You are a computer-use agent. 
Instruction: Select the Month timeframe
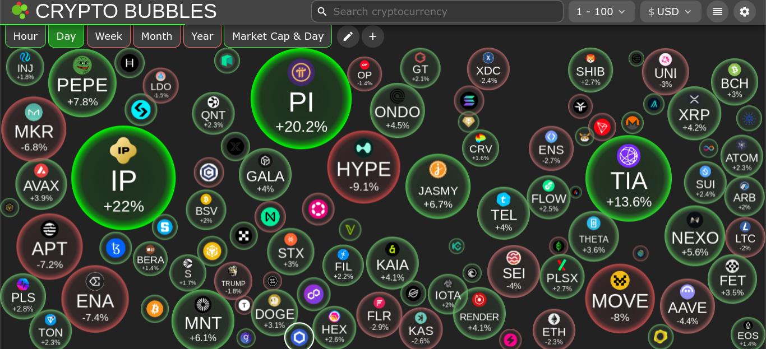[x=156, y=36]
